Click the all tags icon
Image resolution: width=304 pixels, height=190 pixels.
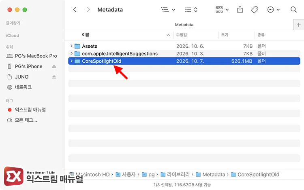tap(9, 120)
